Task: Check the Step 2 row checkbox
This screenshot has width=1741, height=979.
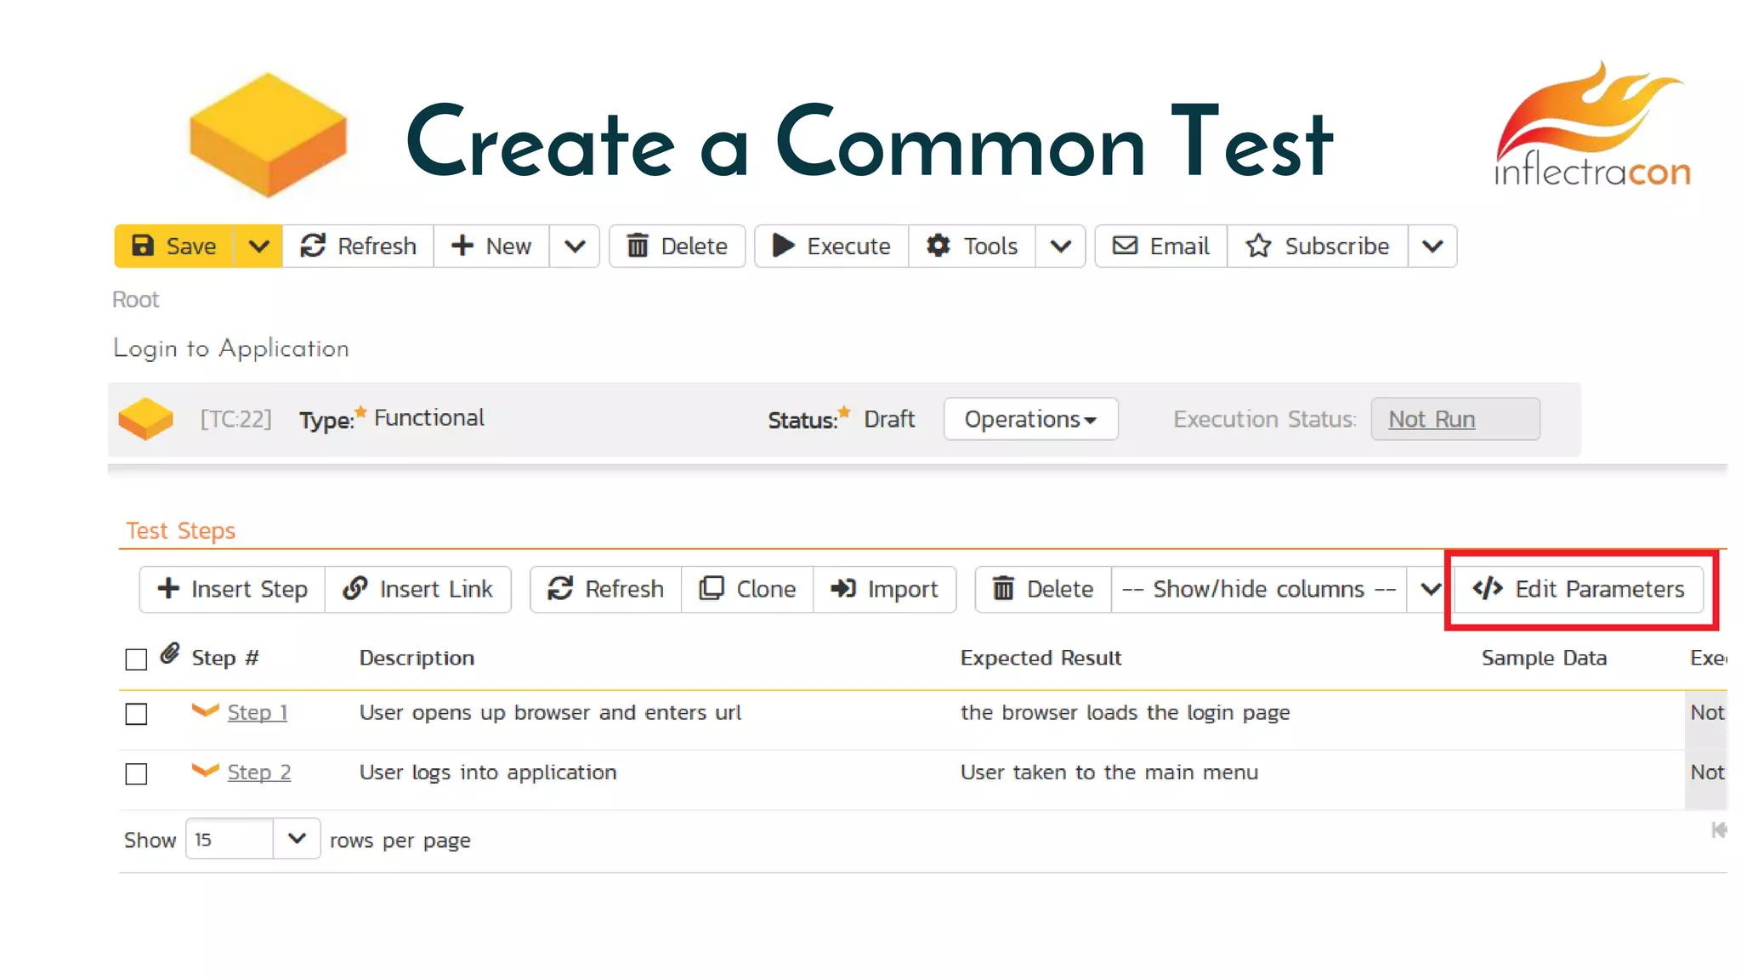Action: (x=136, y=774)
